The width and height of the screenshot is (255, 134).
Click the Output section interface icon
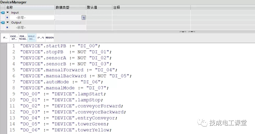[3, 23]
